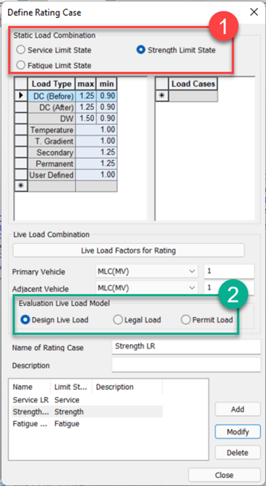Click the Add button

(237, 409)
